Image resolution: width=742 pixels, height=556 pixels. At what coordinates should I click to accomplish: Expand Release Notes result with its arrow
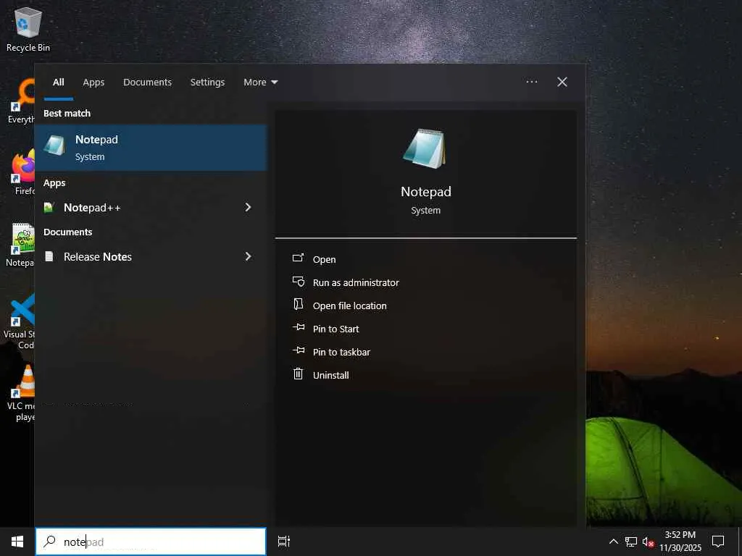[248, 256]
